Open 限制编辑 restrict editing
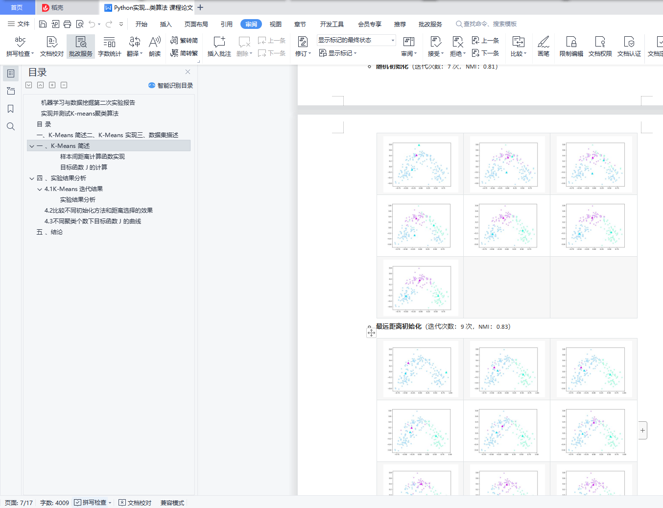Screen dimensions: 663x508 coord(571,47)
